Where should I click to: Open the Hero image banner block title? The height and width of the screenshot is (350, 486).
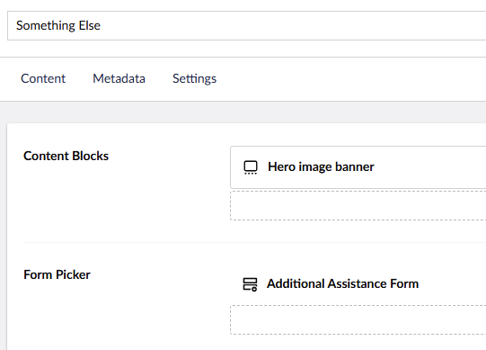click(x=321, y=166)
